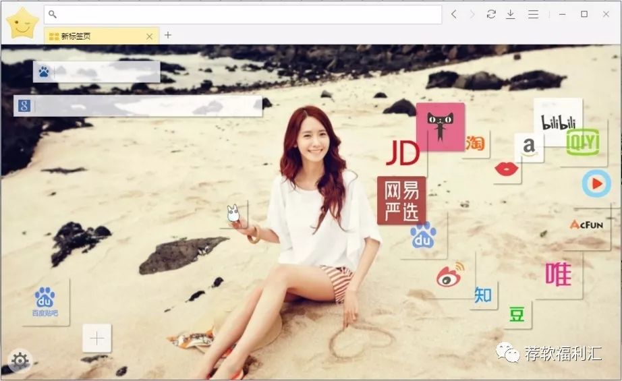Open the Amazon tile
This screenshot has width=622, height=381.
pos(529,148)
